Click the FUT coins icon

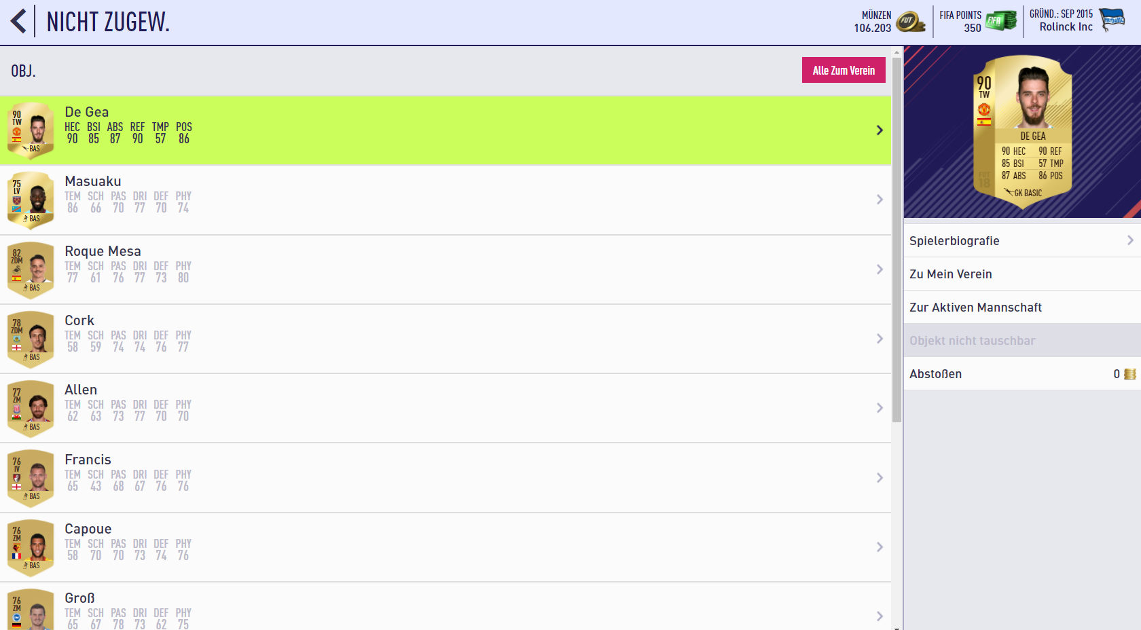[x=911, y=22]
